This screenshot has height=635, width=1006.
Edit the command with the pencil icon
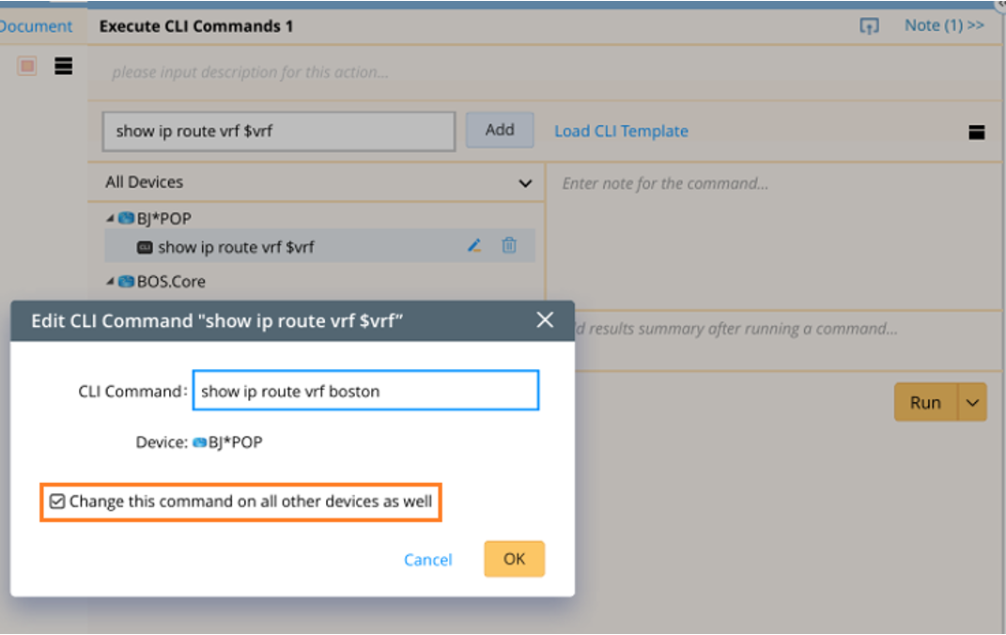click(473, 245)
